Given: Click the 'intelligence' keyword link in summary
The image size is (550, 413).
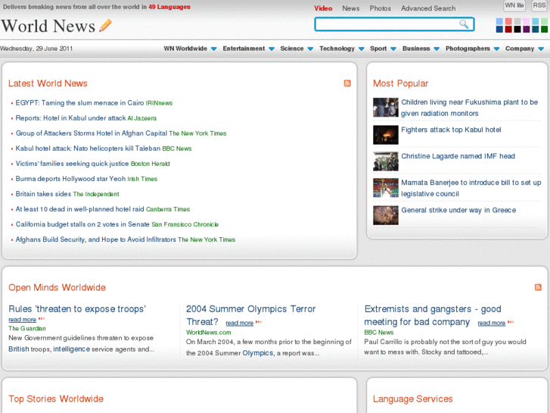Looking at the screenshot, I should coord(72,349).
